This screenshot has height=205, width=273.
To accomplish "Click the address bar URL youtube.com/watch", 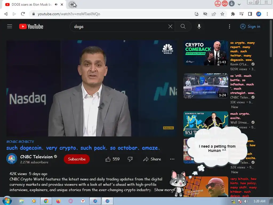I will coord(69,14).
